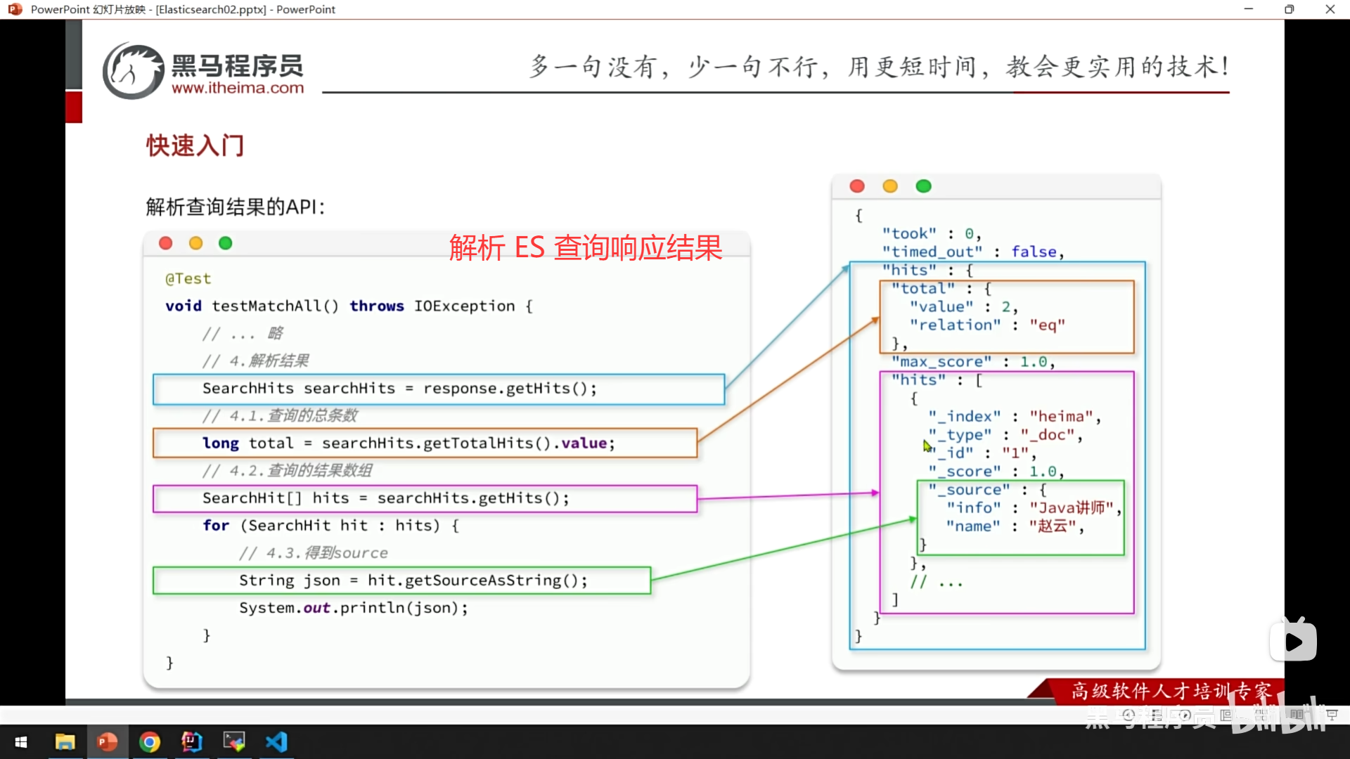Open File Explorer from the taskbar
This screenshot has height=759, width=1350.
(65, 742)
